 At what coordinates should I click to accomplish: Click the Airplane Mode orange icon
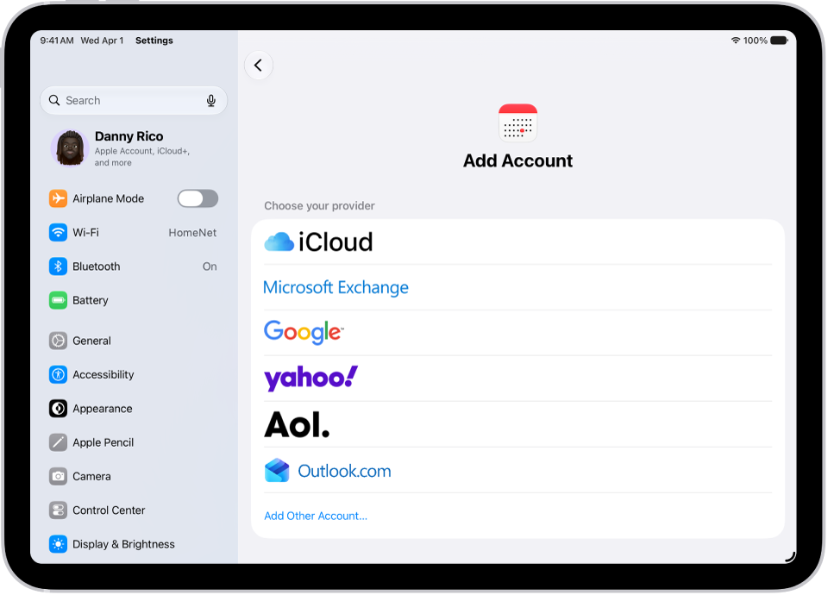58,198
